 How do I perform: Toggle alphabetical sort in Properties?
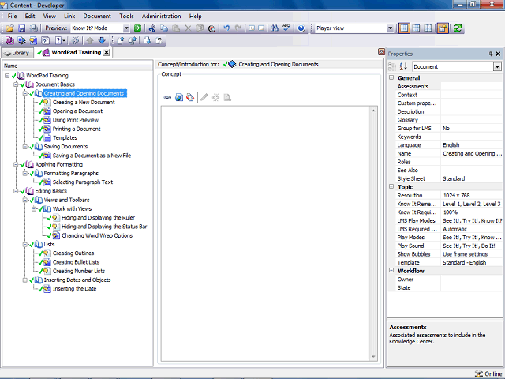pyautogui.click(x=403, y=66)
